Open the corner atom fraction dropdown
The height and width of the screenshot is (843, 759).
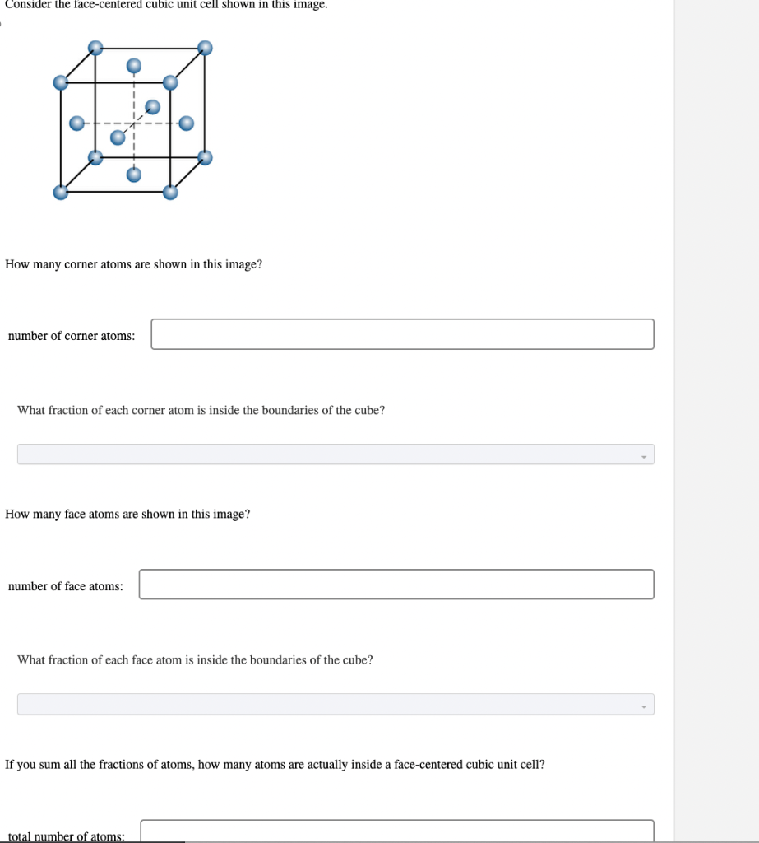336,454
